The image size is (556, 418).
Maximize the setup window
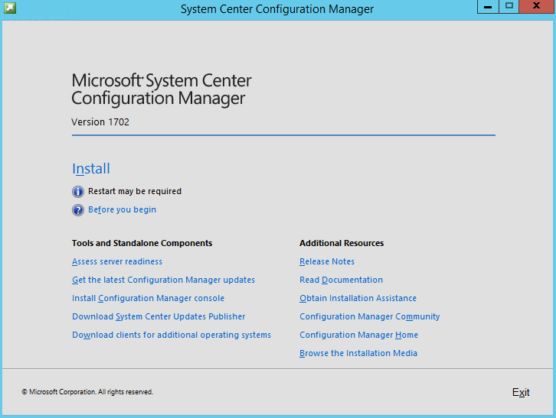coord(509,7)
